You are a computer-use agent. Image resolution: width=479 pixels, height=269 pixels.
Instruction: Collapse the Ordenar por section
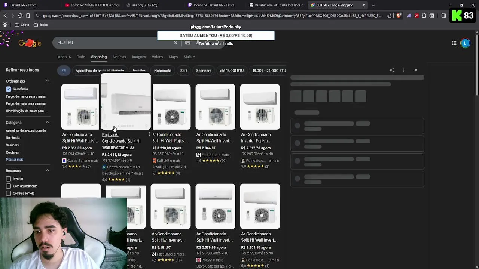[x=47, y=81]
